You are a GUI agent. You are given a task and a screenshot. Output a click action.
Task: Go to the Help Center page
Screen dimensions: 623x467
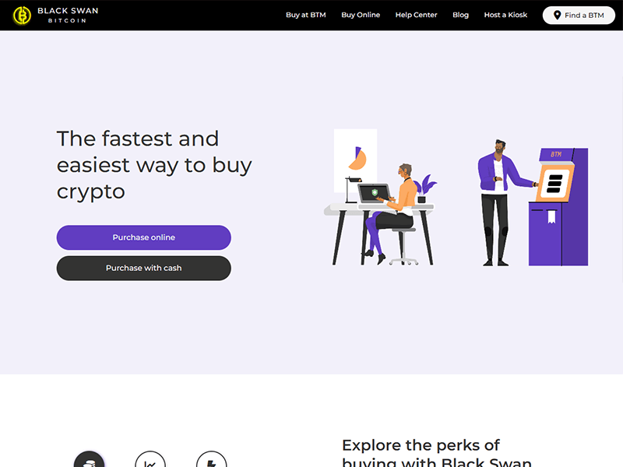pos(416,15)
